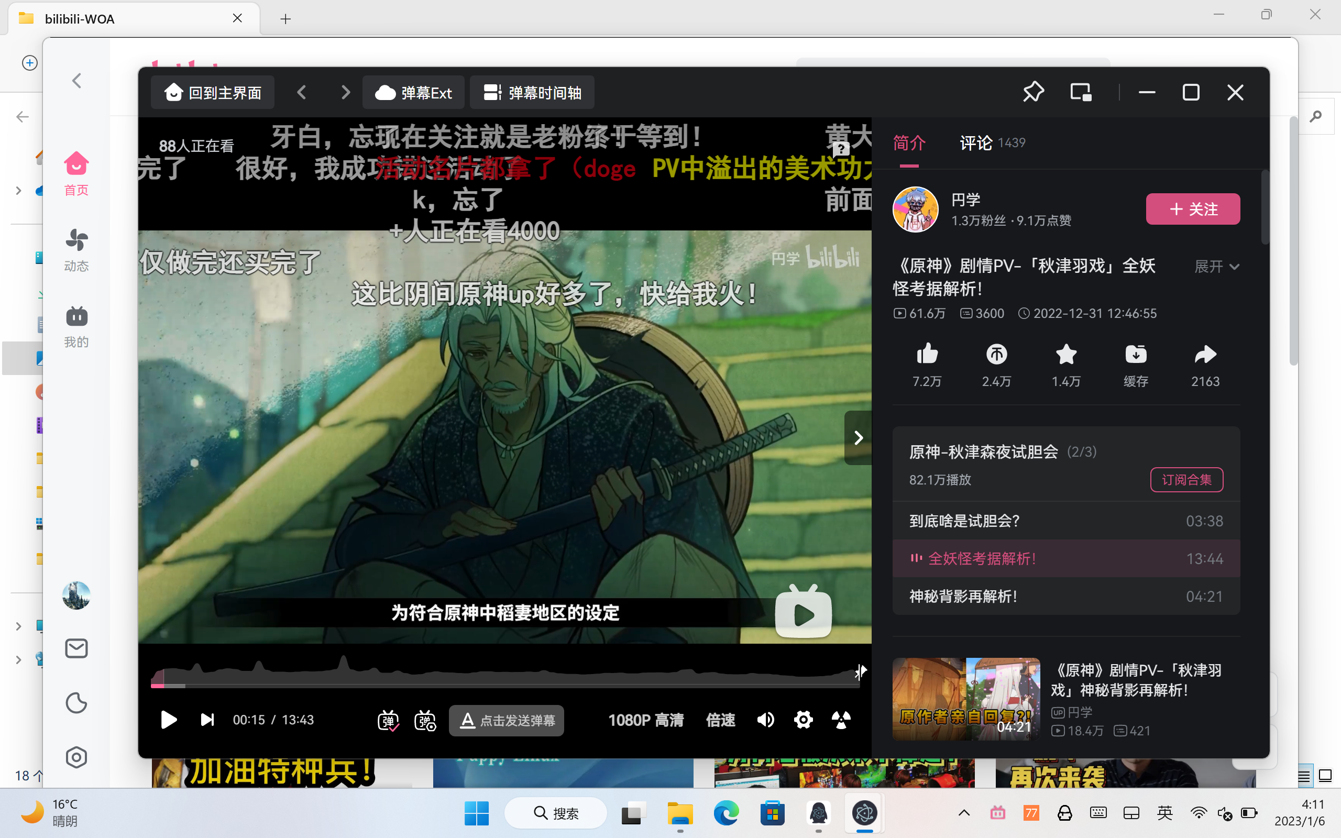The image size is (1341, 838).
Task: Go to next video with right chevron
Action: [x=345, y=93]
